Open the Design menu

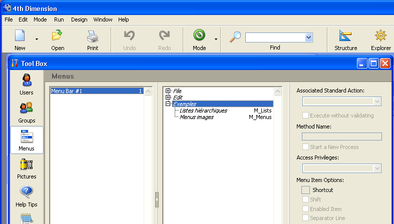click(x=79, y=19)
